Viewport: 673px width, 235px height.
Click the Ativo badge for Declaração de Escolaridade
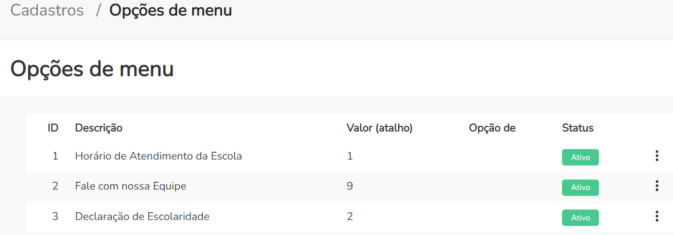click(580, 218)
